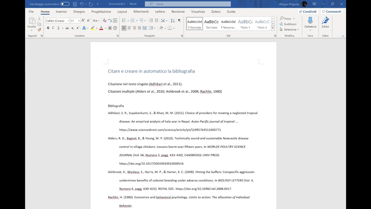Open the Editor pen icon
The image size is (371, 209).
tap(325, 20)
